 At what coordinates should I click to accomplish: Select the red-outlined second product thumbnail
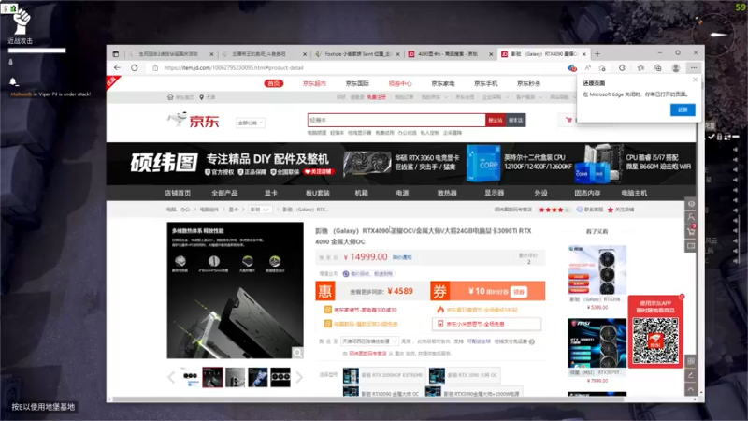click(x=212, y=377)
